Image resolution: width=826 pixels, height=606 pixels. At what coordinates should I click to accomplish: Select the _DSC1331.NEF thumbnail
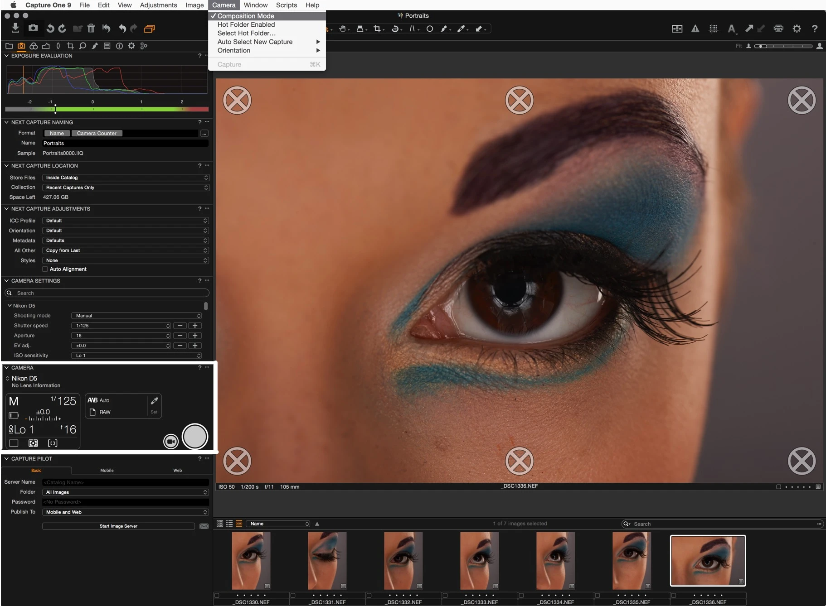tap(327, 561)
